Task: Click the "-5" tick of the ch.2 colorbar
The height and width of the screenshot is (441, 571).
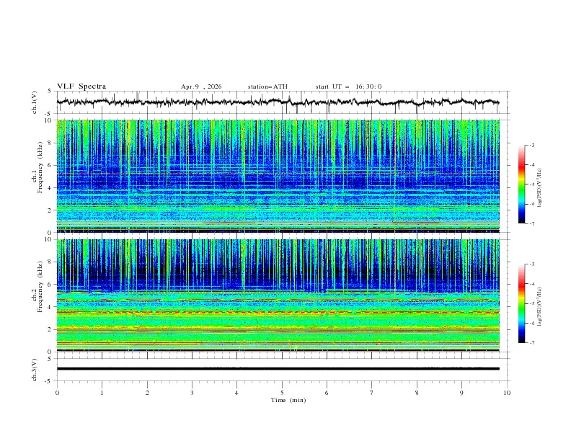Action: (532, 303)
